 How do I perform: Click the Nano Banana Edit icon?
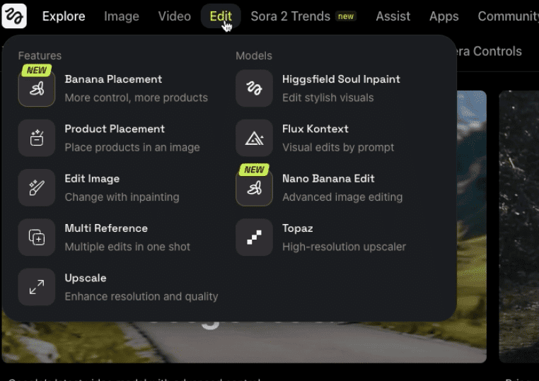[x=254, y=187]
